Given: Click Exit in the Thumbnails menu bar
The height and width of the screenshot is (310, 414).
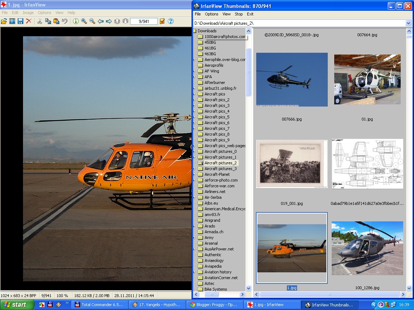Looking at the screenshot, I should (250, 14).
